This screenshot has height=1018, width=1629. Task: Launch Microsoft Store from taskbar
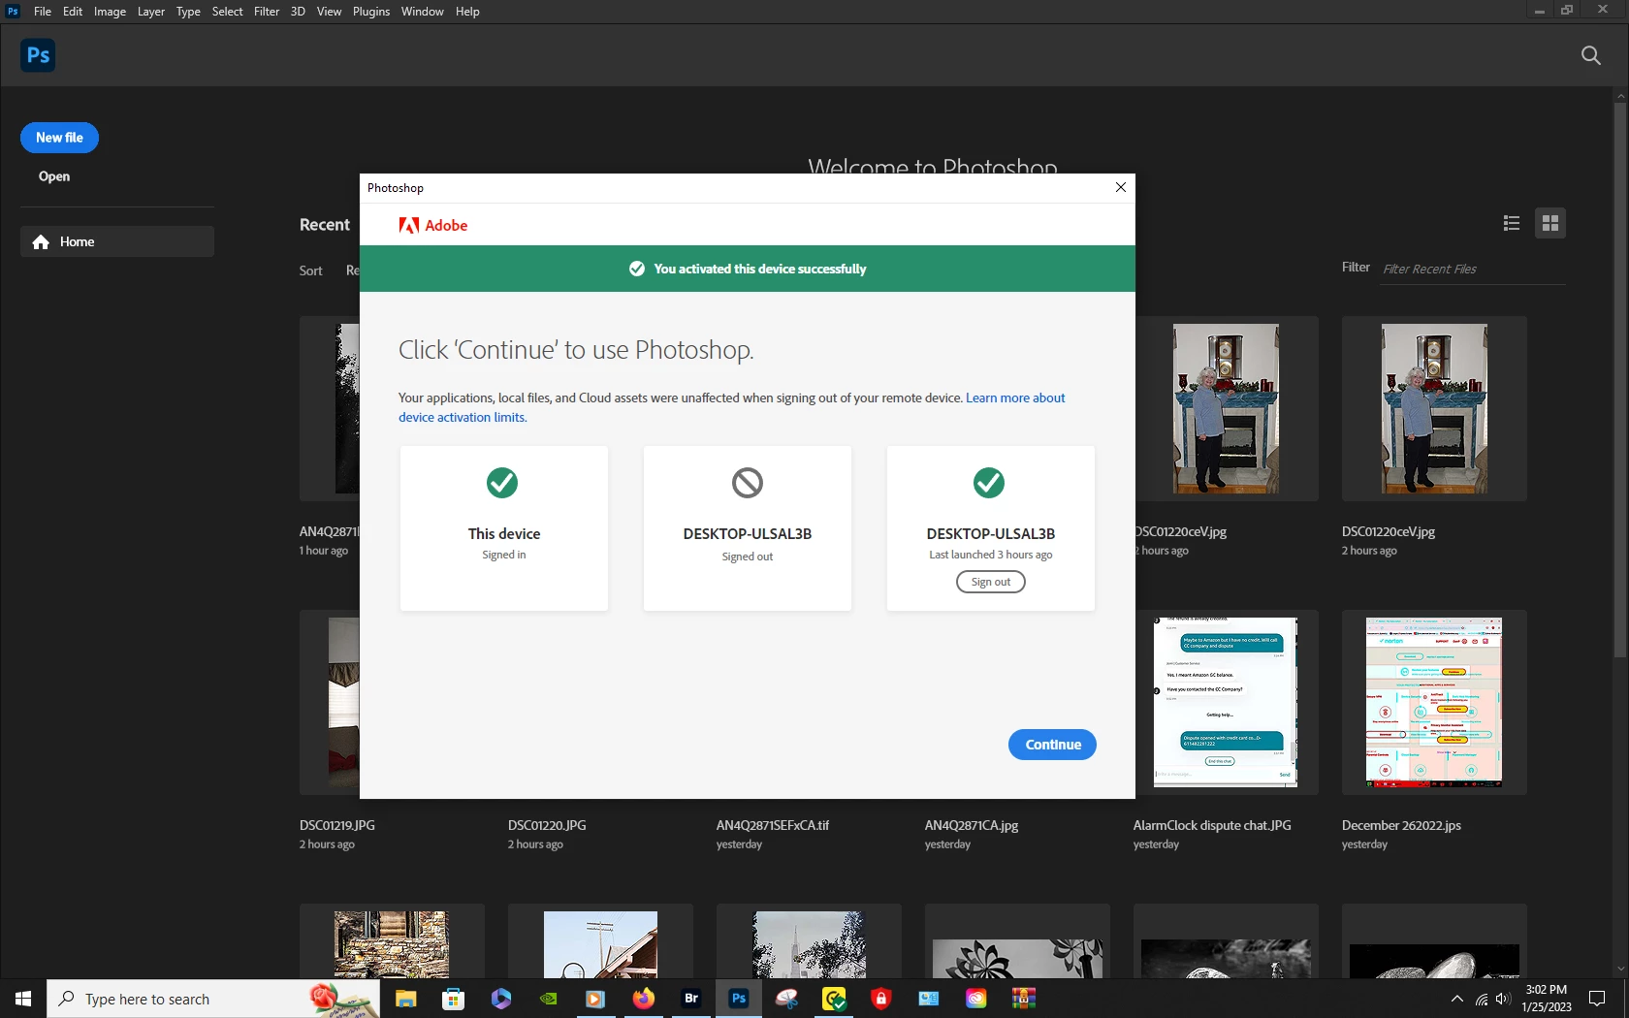453,999
